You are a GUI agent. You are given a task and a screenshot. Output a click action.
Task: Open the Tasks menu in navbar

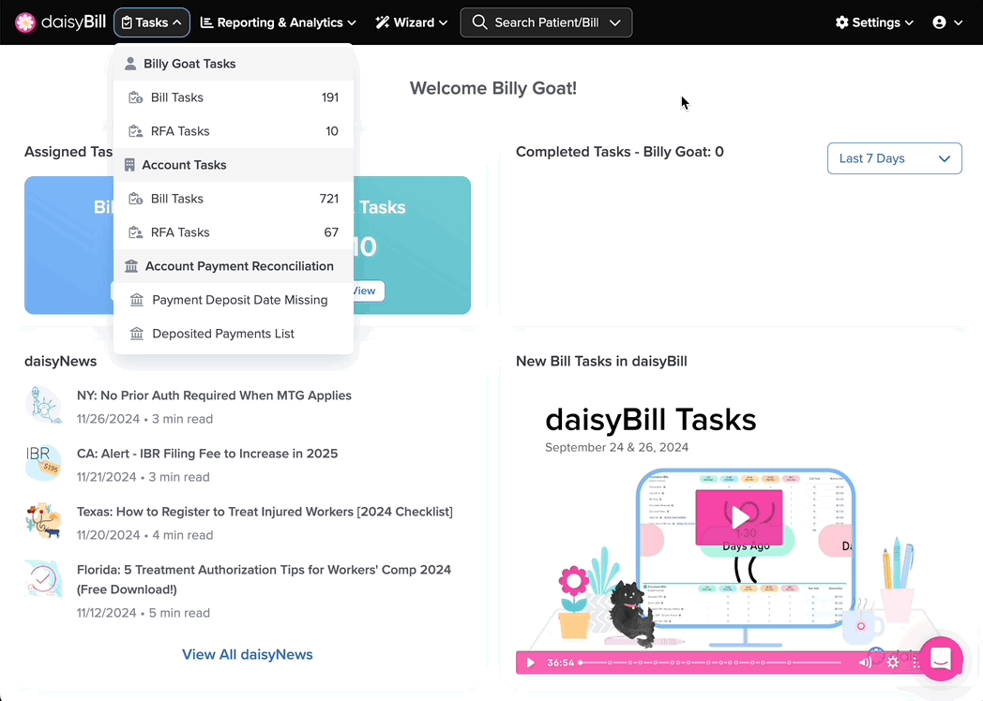(152, 22)
